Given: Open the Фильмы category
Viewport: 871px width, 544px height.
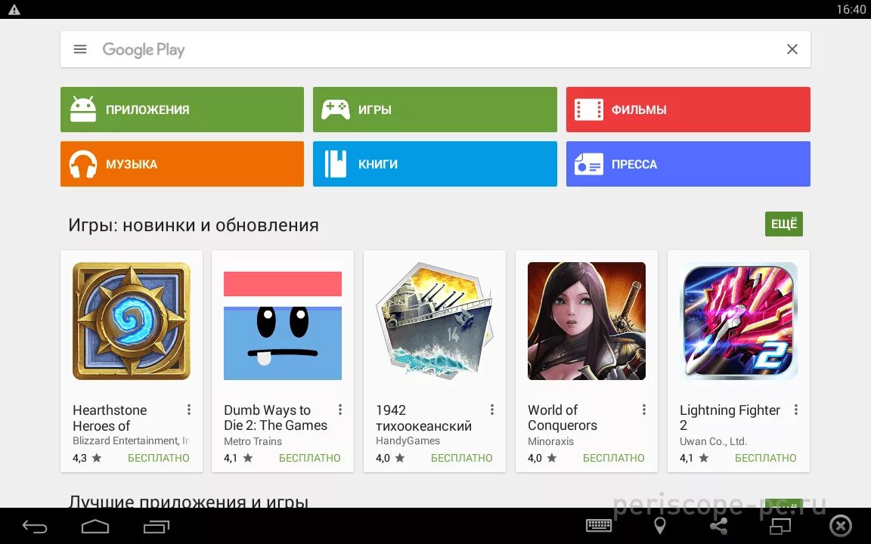Looking at the screenshot, I should (x=688, y=110).
